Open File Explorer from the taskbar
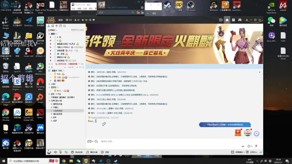 pos(71,161)
